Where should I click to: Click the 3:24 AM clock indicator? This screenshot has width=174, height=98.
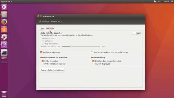click(166, 1)
